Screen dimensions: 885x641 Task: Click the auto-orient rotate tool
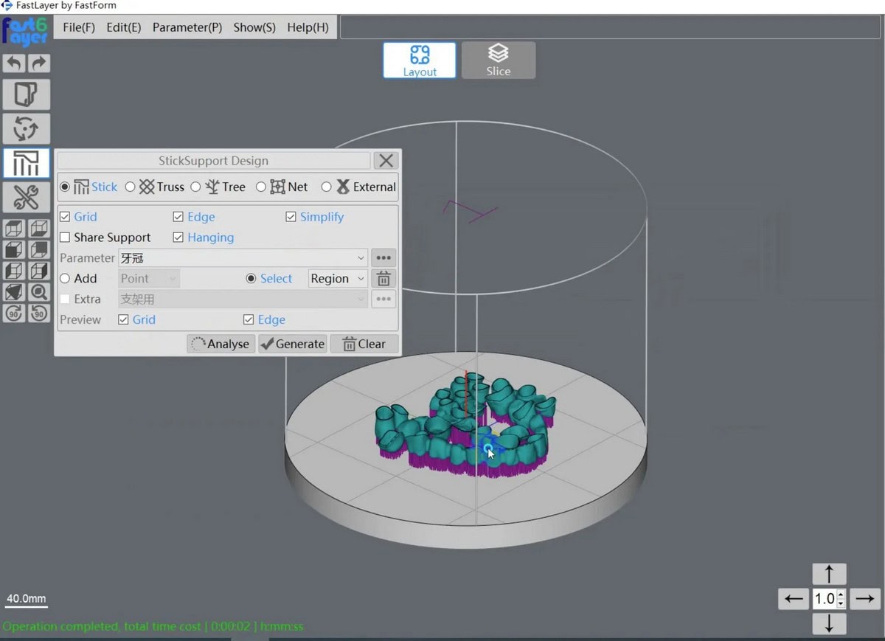(x=27, y=128)
